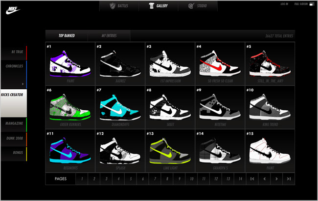Go to page 11
This screenshot has width=318, height=201.
pos(204,179)
